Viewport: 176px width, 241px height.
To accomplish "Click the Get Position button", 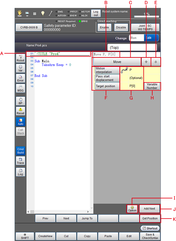I will [x=150, y=218].
